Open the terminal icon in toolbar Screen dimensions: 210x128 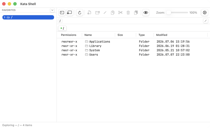[x=62, y=13]
